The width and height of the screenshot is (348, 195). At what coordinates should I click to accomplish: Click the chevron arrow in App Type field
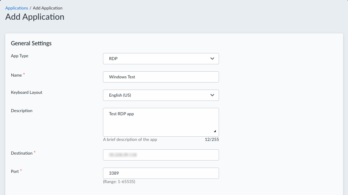[x=212, y=59]
